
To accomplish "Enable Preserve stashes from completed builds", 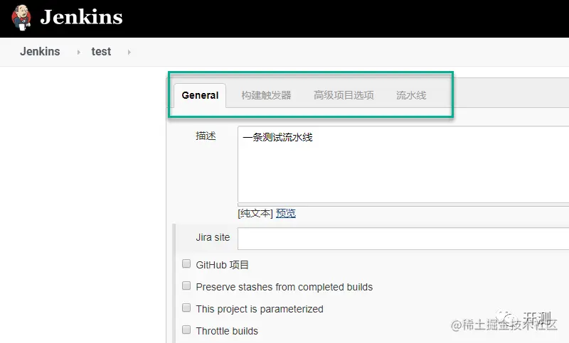I will tap(186, 285).
